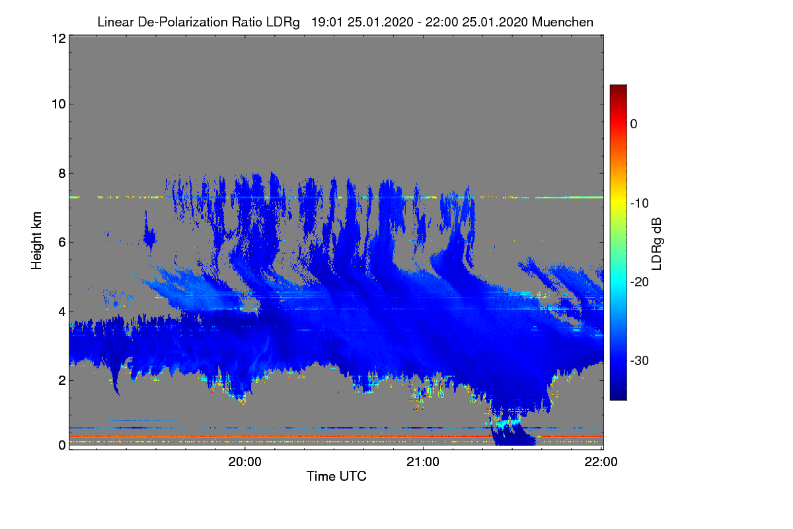Screen dimensions: 793x529
Task: Click the '21:00' time tick label
Action: pyautogui.click(x=423, y=462)
